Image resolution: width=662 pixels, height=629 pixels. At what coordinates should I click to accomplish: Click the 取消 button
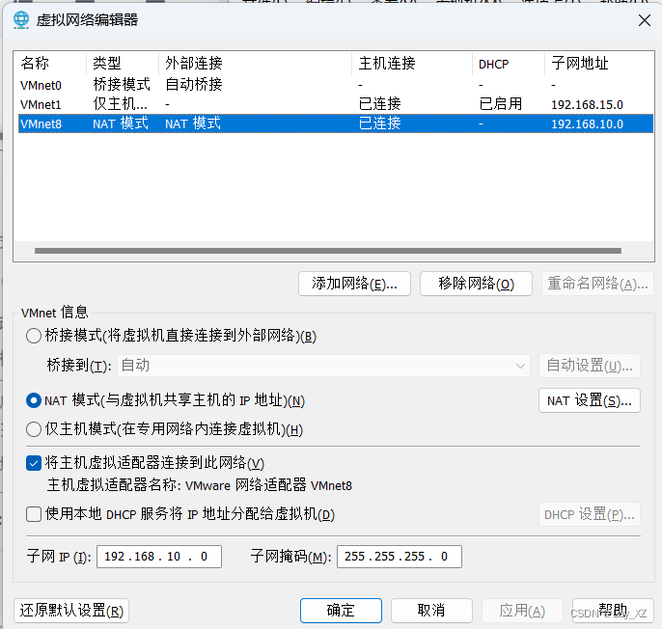tap(431, 611)
